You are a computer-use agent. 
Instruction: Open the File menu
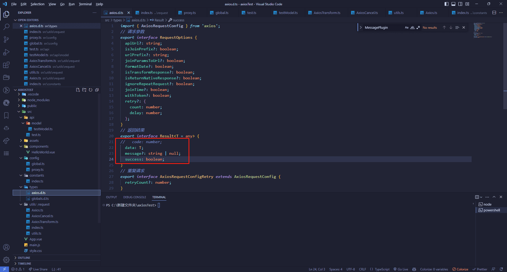pos(14,4)
